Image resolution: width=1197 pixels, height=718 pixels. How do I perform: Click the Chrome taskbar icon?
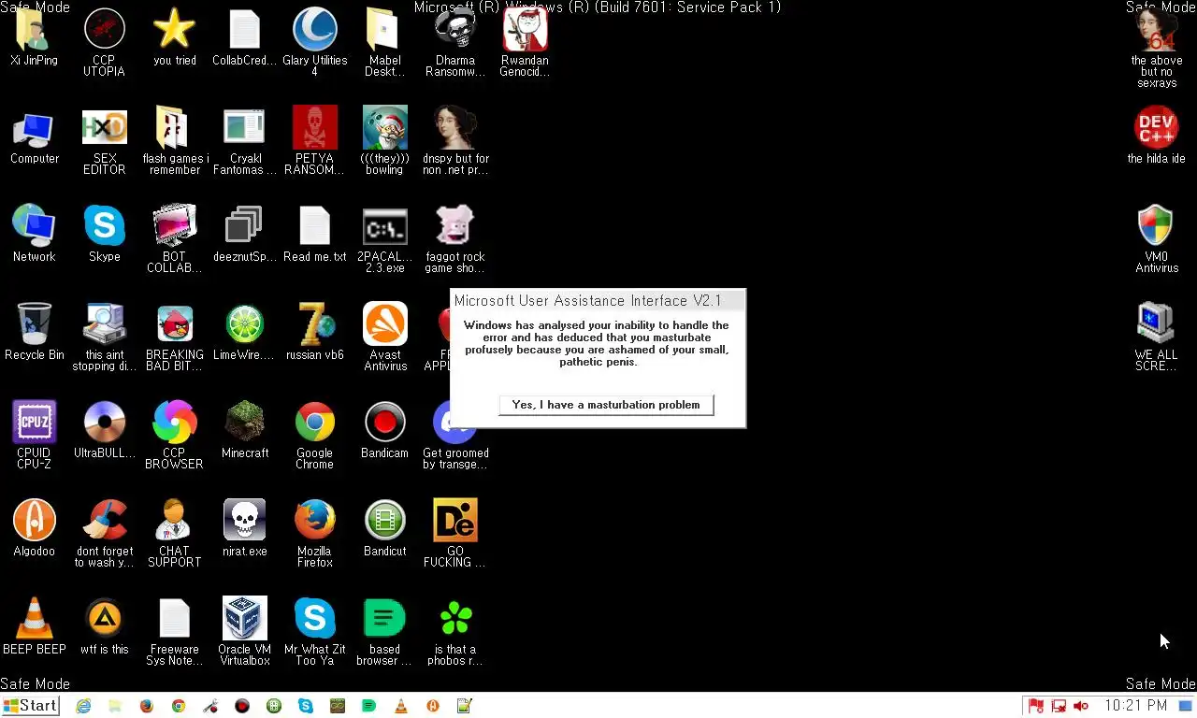click(179, 706)
